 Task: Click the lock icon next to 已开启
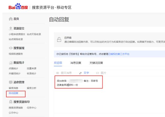[59, 39]
